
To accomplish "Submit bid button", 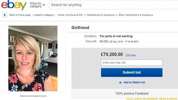I will click(132, 73).
